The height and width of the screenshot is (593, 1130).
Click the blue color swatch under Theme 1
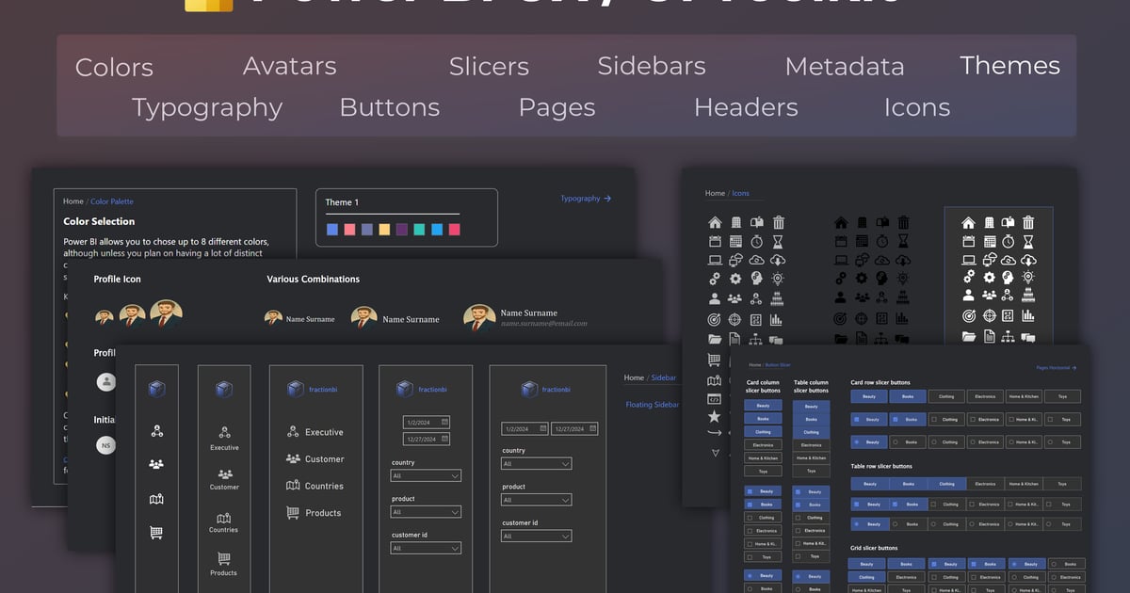tap(333, 229)
